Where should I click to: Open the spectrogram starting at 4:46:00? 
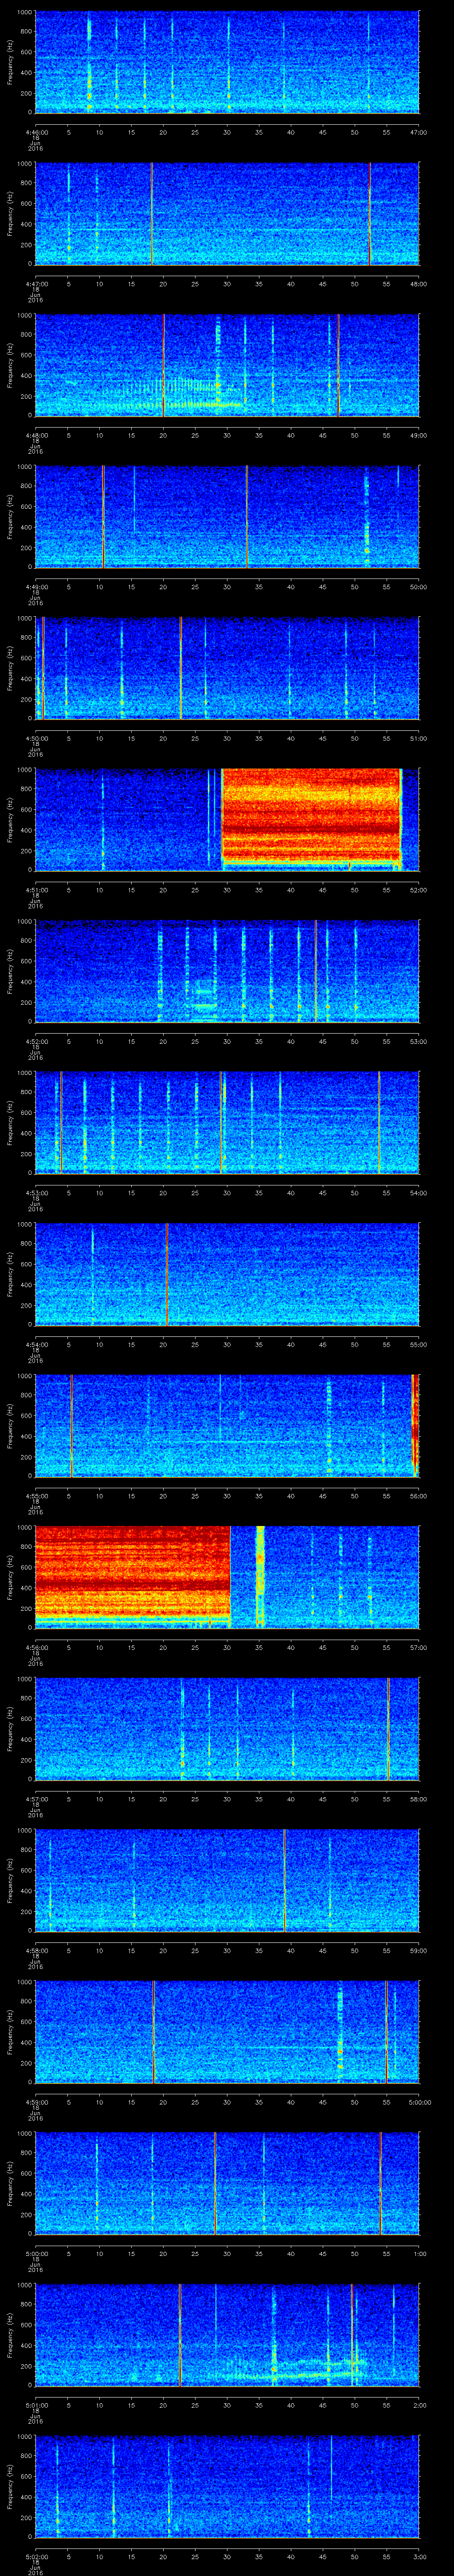coord(227,62)
